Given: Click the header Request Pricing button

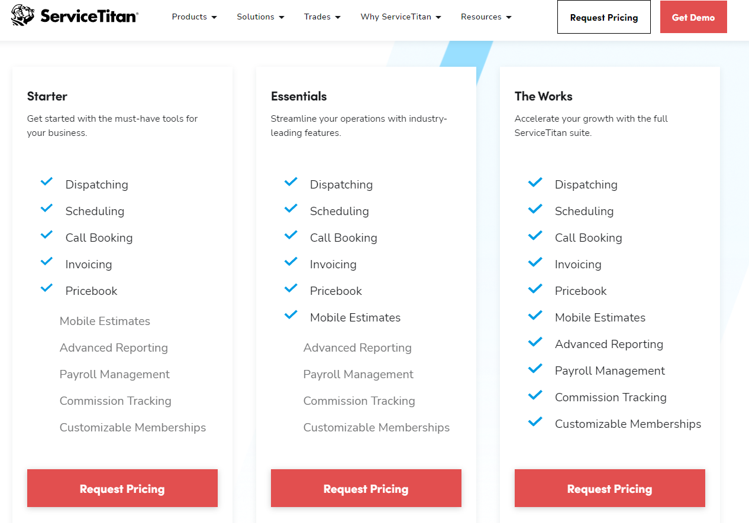Looking at the screenshot, I should pos(603,17).
